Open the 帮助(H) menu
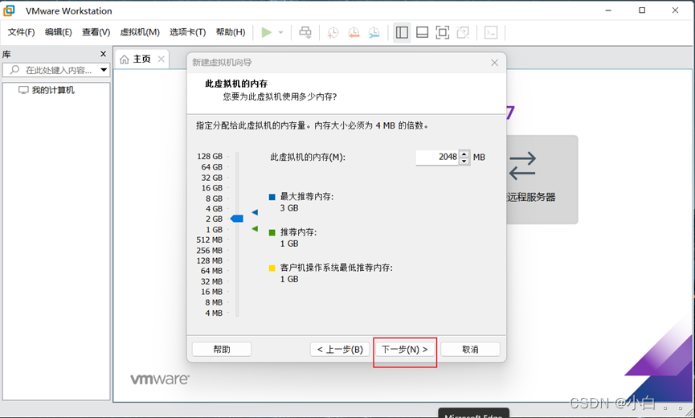The width and height of the screenshot is (695, 418). pyautogui.click(x=231, y=32)
